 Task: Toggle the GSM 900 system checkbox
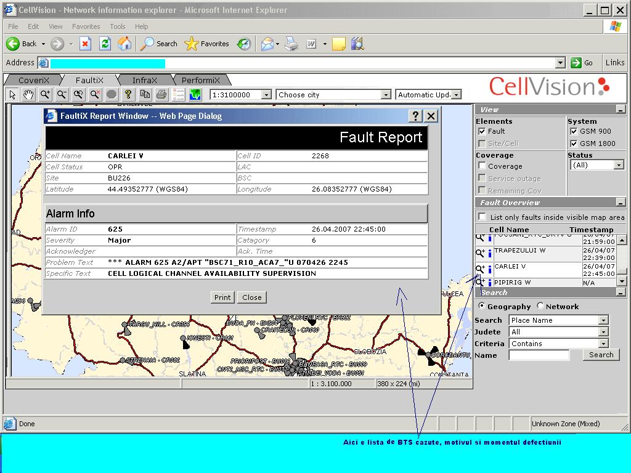(x=574, y=131)
